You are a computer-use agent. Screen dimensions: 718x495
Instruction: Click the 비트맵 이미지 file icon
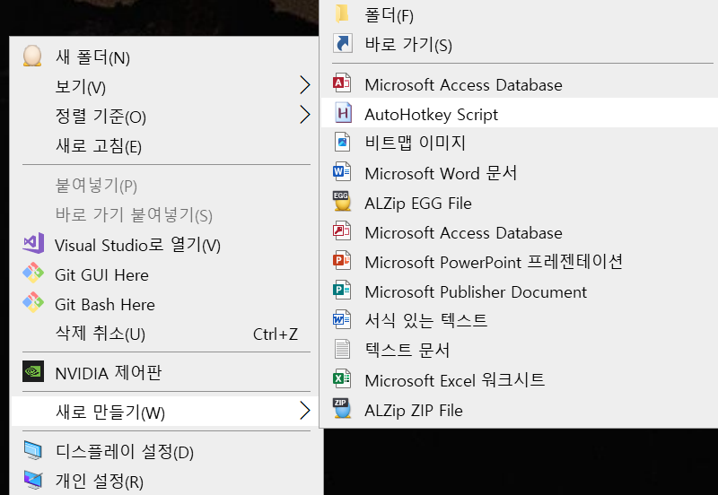(x=343, y=142)
